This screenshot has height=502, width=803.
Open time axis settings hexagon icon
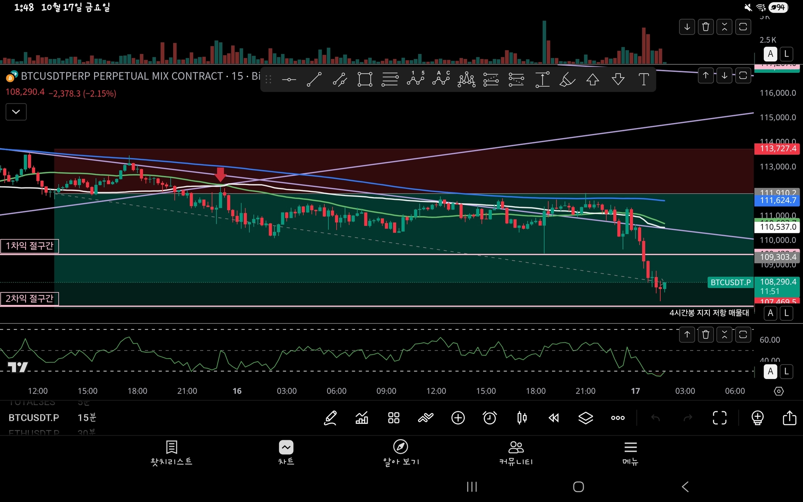click(x=778, y=391)
